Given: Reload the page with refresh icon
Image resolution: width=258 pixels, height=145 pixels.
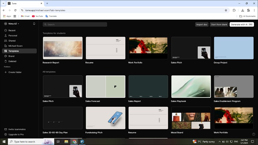Looking at the screenshot, I should [15, 10].
